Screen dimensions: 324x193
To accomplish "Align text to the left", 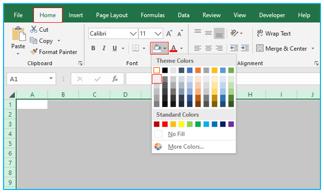I will point(198,49).
